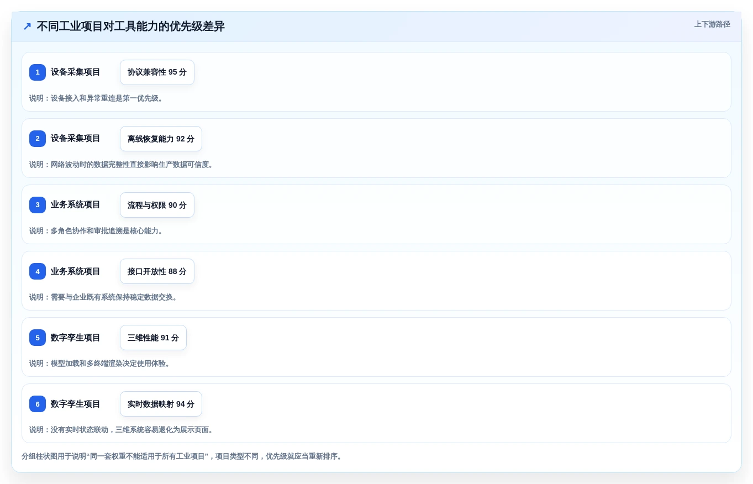Click the title 不同工业项目对工具能力的优先级差异
This screenshot has width=753, height=484.
[130, 27]
